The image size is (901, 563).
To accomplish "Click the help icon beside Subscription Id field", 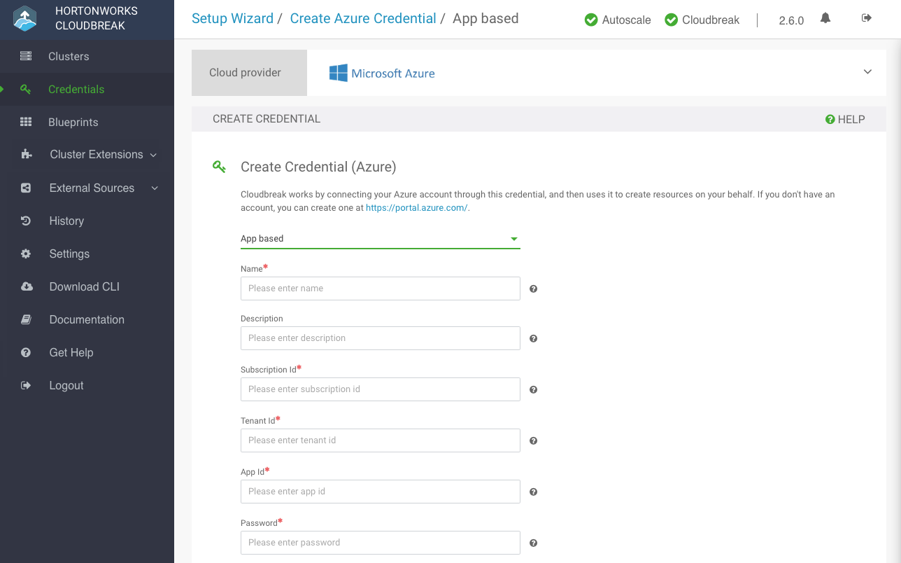I will click(533, 389).
